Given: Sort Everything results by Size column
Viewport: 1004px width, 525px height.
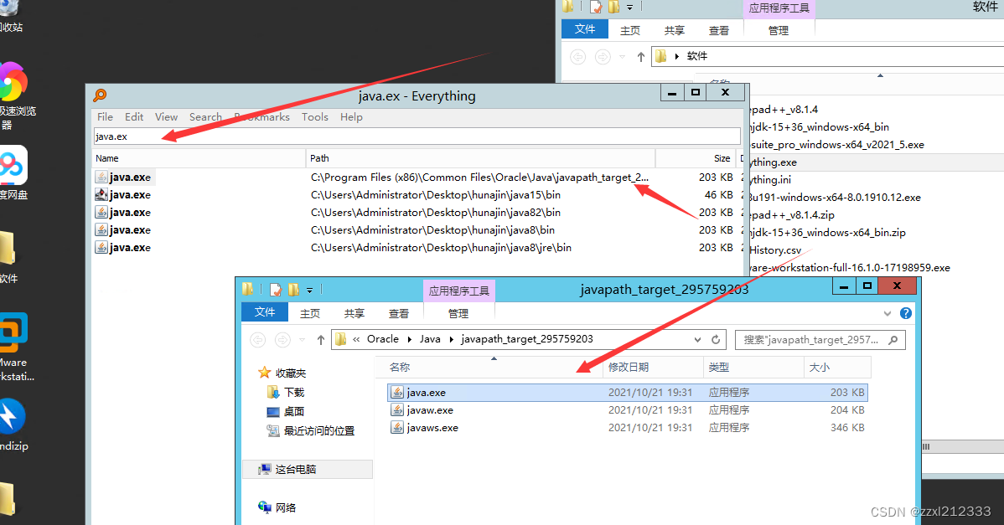Looking at the screenshot, I should 696,158.
